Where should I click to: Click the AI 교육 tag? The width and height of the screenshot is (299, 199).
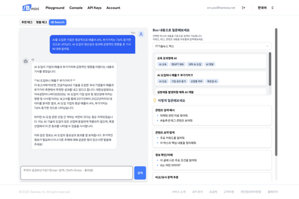tap(163, 64)
